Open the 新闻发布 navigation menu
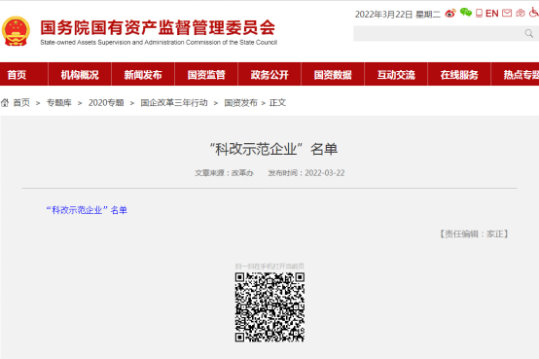 point(143,75)
